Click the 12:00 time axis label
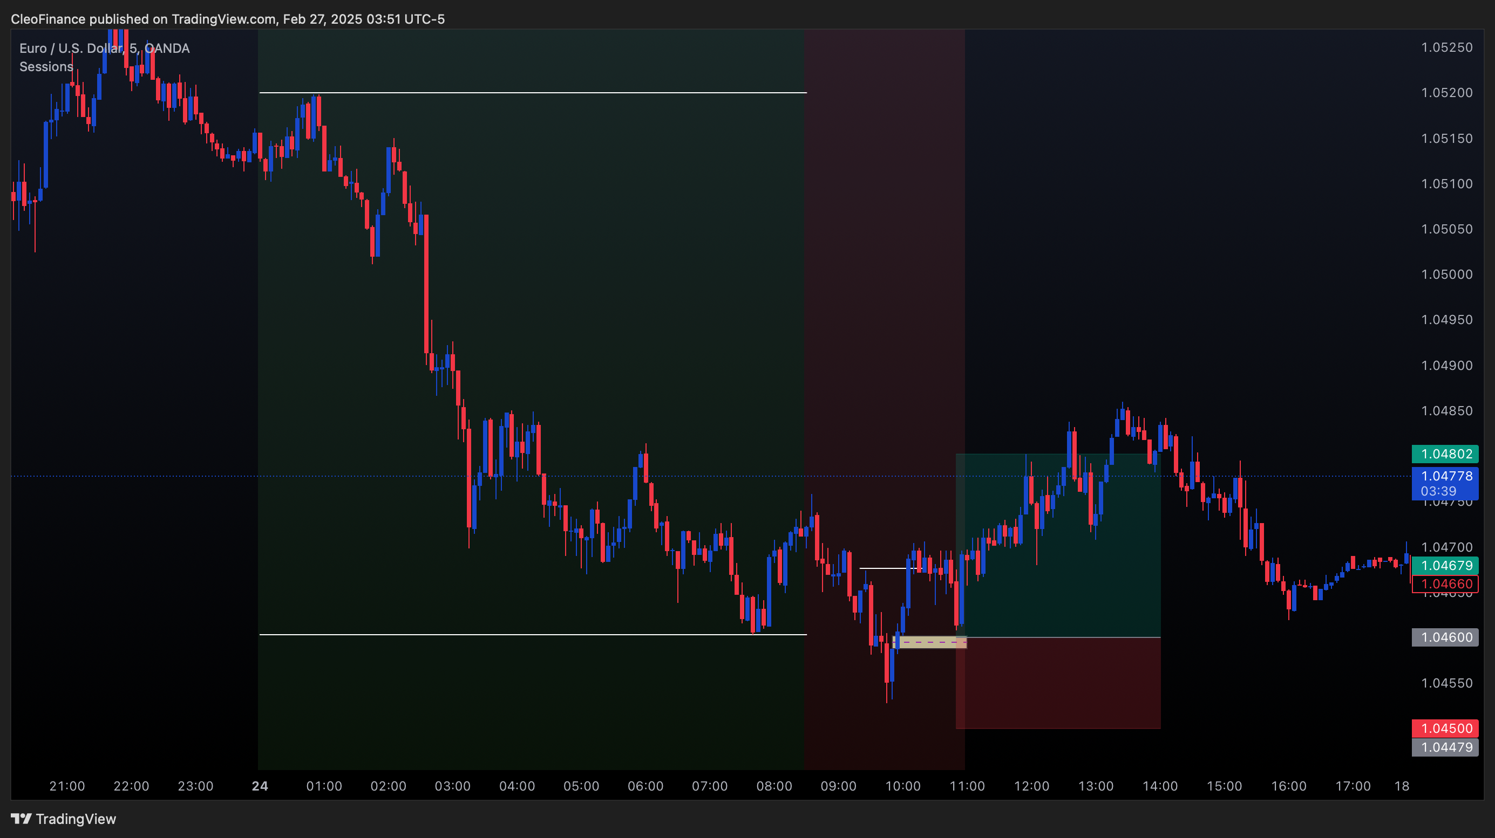This screenshot has width=1495, height=838. point(1031,786)
